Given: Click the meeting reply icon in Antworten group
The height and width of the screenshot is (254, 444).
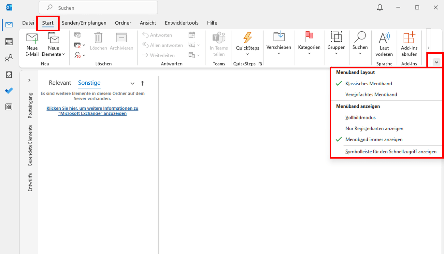Looking at the screenshot, I should [x=192, y=35].
